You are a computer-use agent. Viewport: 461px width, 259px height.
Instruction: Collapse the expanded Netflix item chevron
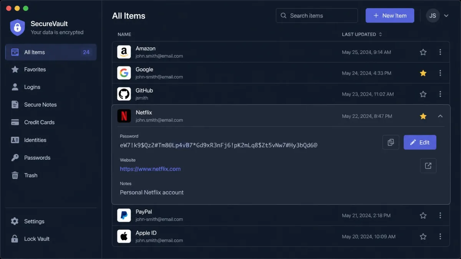point(440,116)
